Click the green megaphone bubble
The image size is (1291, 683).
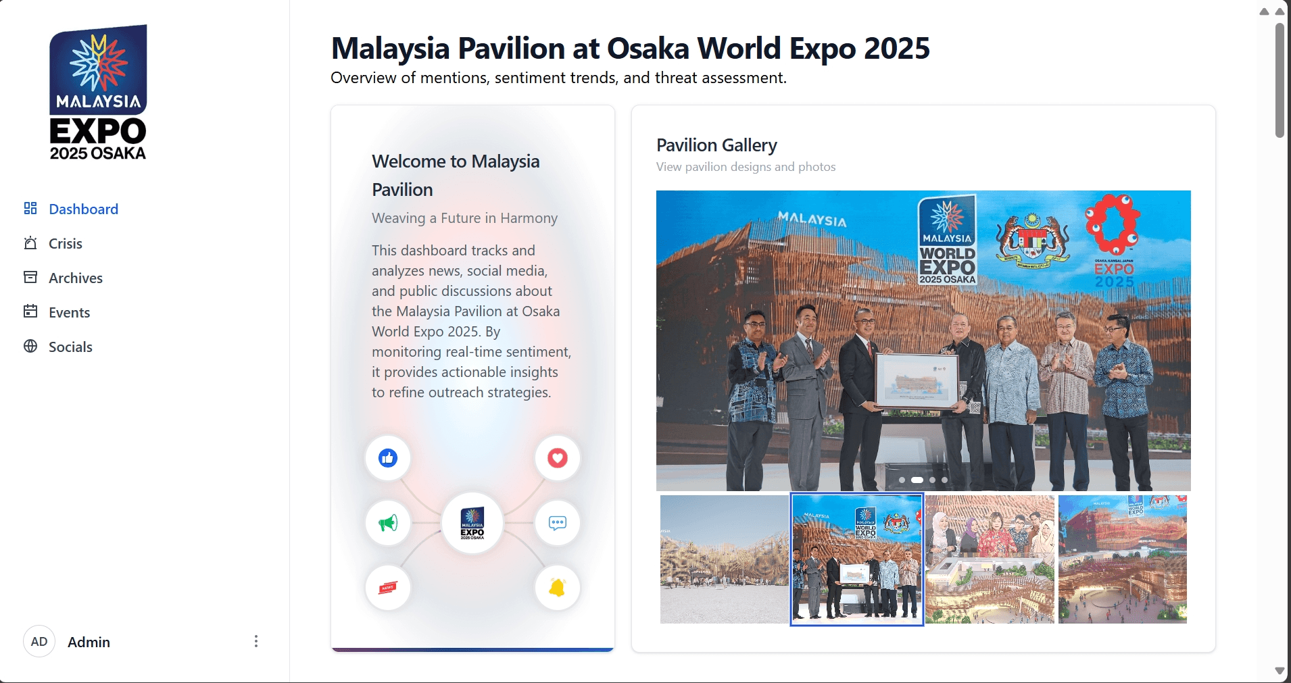[x=388, y=523]
